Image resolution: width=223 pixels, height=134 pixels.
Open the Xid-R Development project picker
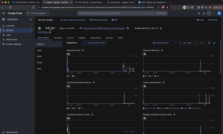(37, 13)
